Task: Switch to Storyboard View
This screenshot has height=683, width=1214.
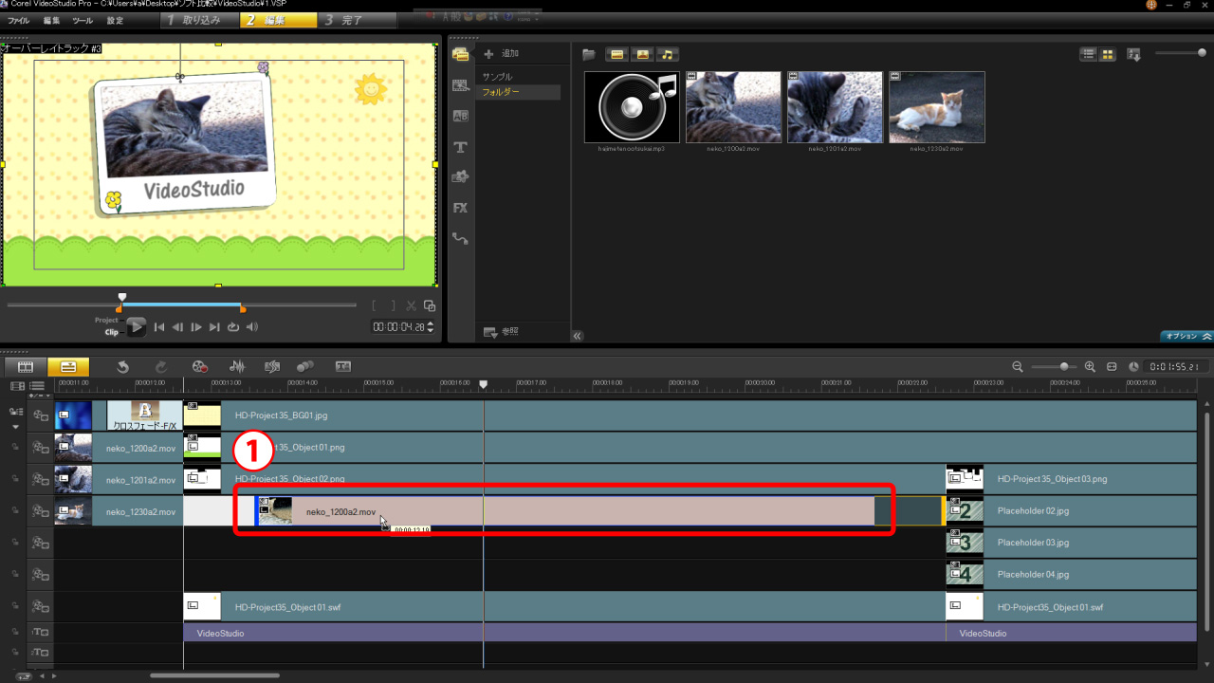Action: [26, 366]
